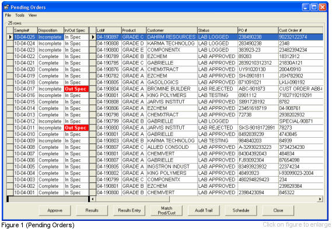Viewport: 332px width, 229px height.
Task: Click the Product column header
Action: tap(134, 30)
